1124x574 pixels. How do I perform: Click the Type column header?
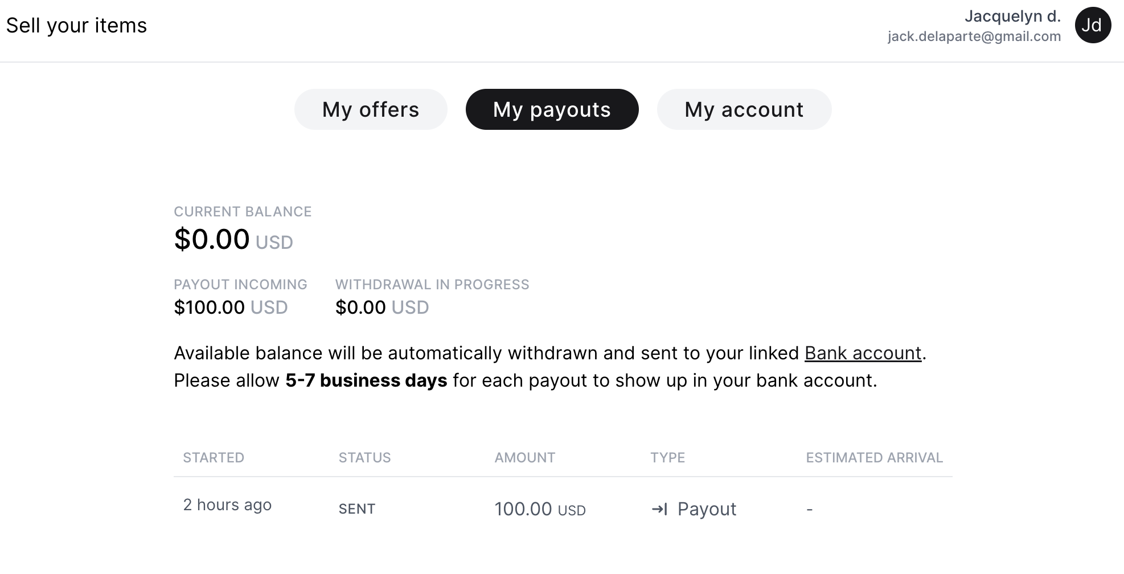tap(667, 458)
